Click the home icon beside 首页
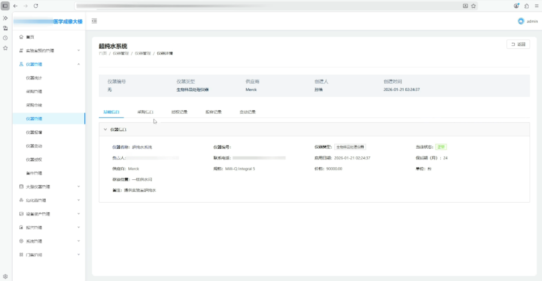The width and height of the screenshot is (542, 281). tap(21, 37)
